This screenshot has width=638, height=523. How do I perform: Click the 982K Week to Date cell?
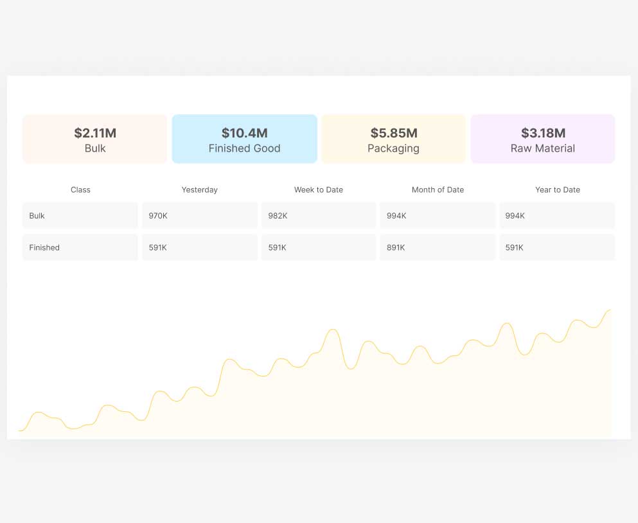point(319,216)
